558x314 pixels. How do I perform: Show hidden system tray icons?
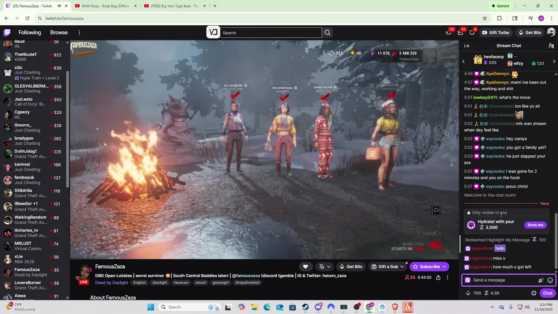pos(492,307)
